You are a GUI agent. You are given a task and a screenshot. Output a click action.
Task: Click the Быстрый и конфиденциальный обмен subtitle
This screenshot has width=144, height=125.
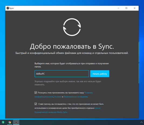72,53
